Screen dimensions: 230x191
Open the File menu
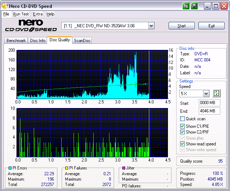pyautogui.click(x=6, y=14)
